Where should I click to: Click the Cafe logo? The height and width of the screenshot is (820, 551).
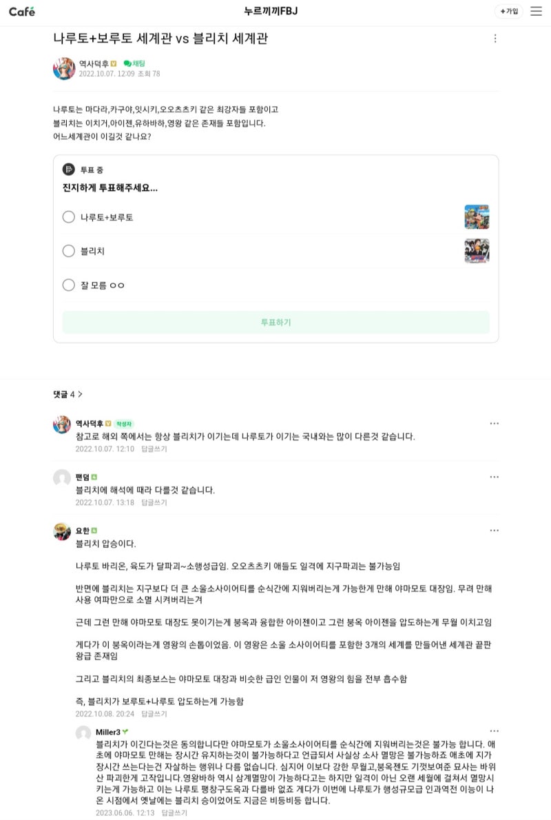coord(22,11)
